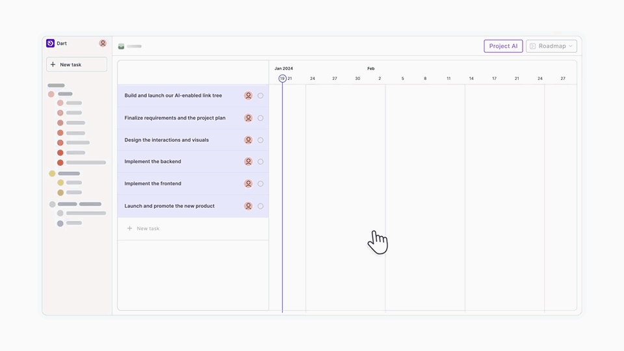
Task: Click the plus icon in sidebar New task
Action: point(53,64)
